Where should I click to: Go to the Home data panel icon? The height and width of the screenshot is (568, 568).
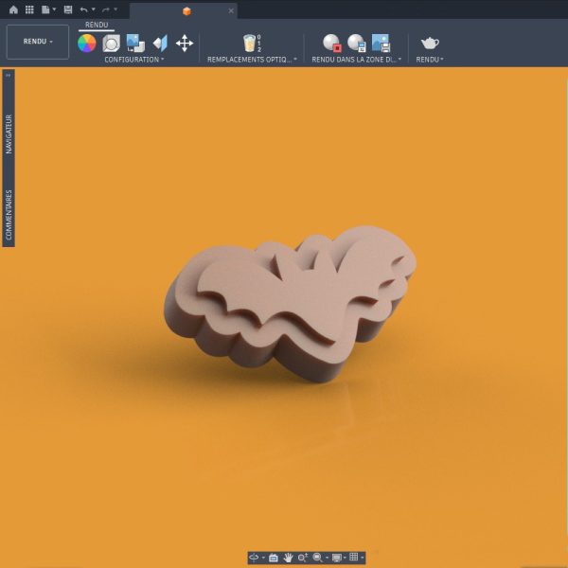(x=13, y=9)
